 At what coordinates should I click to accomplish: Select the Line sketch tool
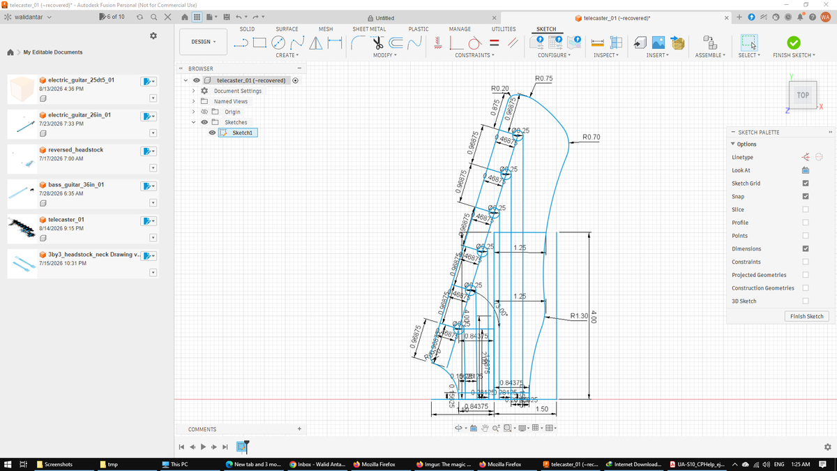(241, 43)
